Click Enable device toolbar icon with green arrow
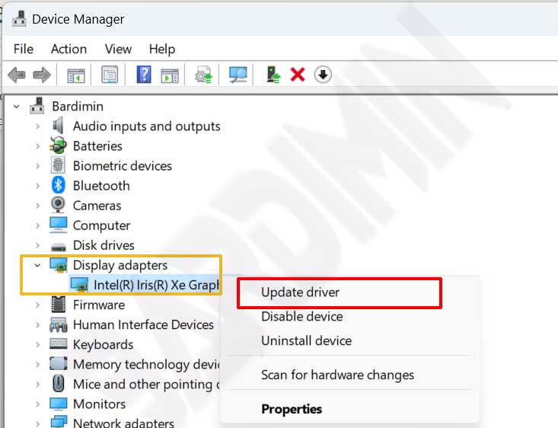This screenshot has width=558, height=428. pos(273,75)
